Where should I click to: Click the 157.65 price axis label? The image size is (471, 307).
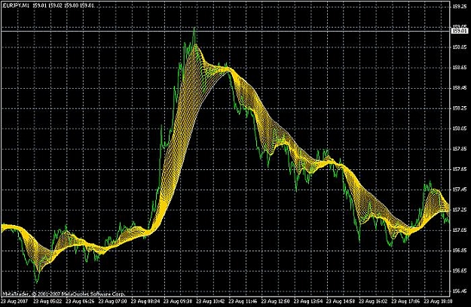(x=460, y=169)
